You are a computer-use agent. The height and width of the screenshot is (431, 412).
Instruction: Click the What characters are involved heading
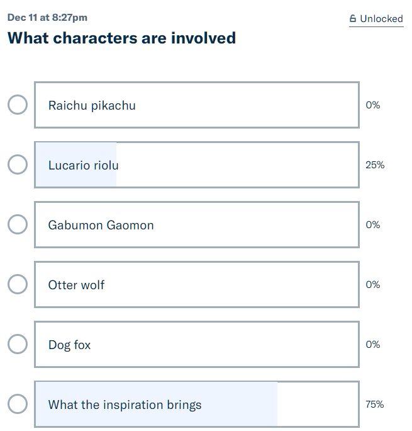(121, 38)
